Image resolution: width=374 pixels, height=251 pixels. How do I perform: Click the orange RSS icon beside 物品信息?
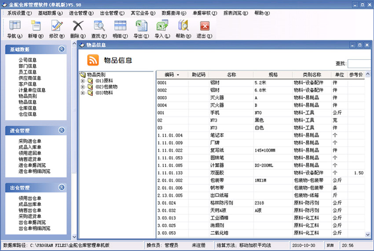(x=93, y=60)
